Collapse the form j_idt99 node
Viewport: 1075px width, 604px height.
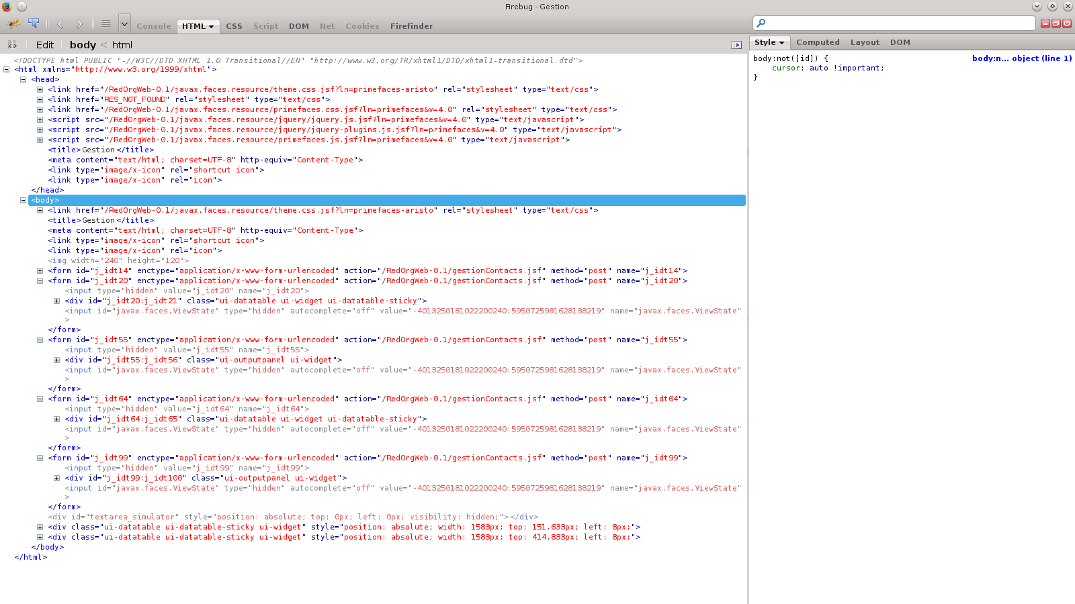[x=40, y=458]
